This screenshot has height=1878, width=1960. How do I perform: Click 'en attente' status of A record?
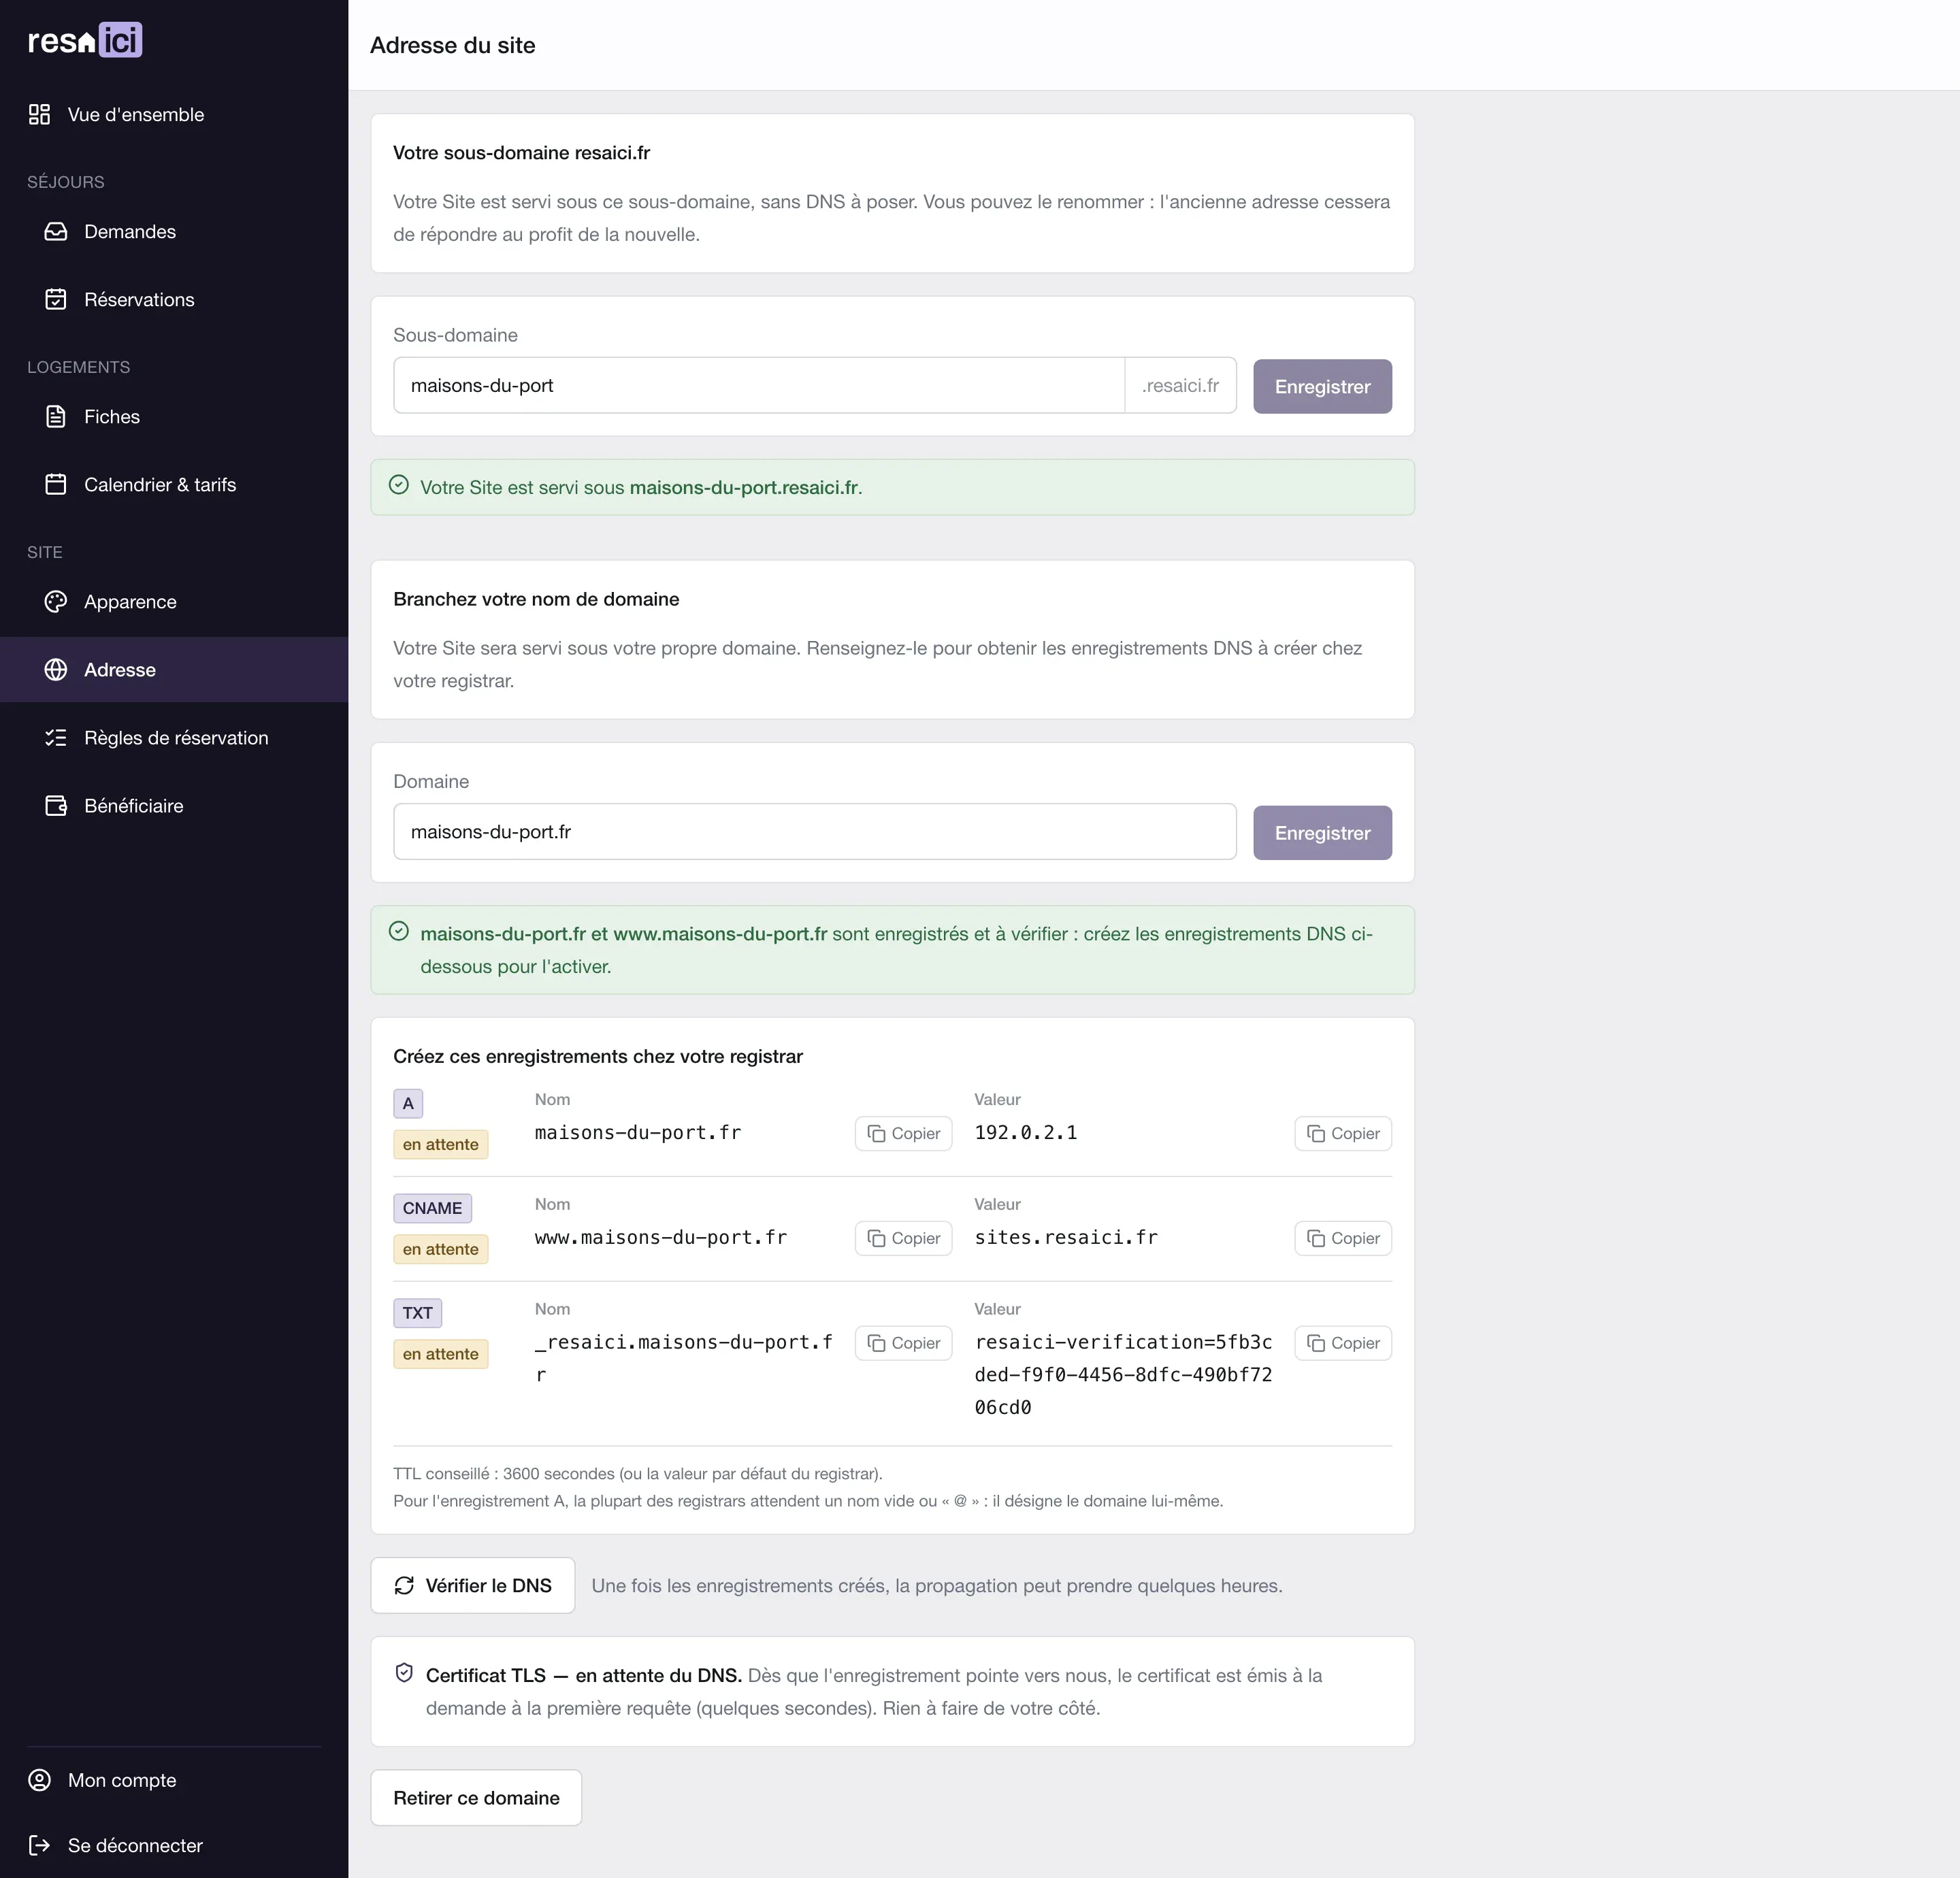pos(441,1144)
